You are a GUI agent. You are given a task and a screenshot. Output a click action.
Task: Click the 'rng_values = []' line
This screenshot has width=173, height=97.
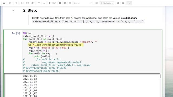pos(38,51)
